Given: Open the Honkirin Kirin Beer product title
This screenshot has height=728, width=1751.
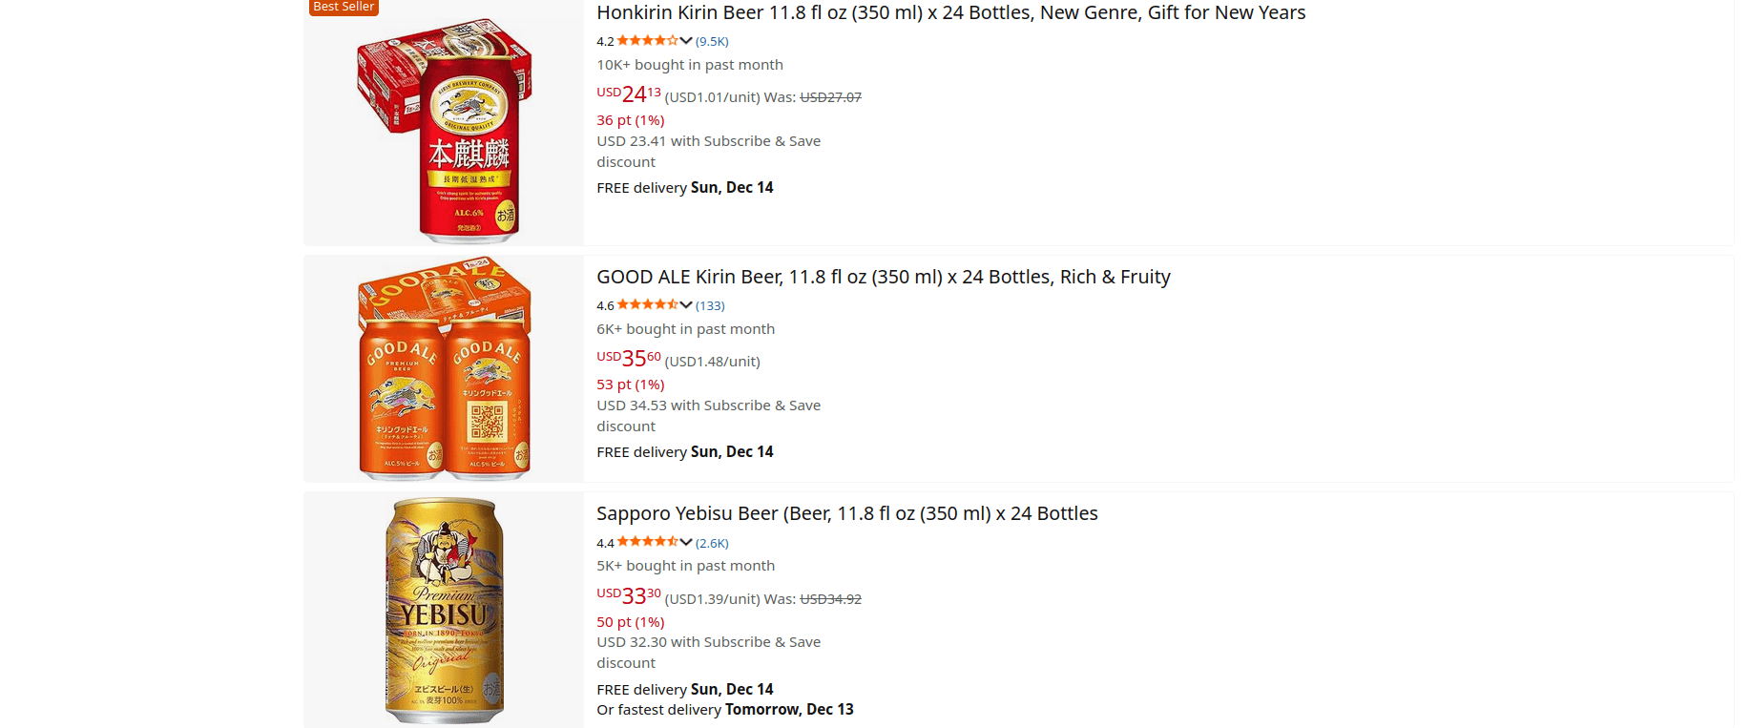Looking at the screenshot, I should pos(950,13).
